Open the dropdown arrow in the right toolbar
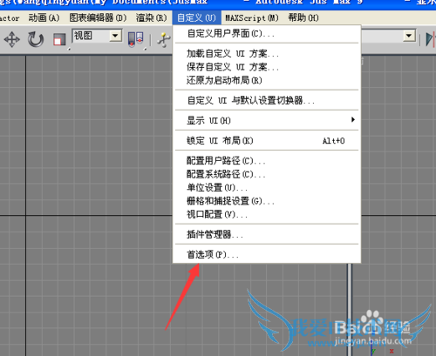 click(409, 36)
